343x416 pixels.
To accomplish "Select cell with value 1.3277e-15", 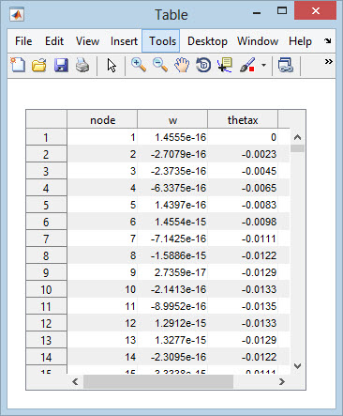I will point(172,340).
